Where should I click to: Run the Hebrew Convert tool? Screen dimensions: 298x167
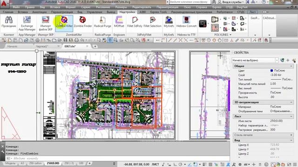186,23
